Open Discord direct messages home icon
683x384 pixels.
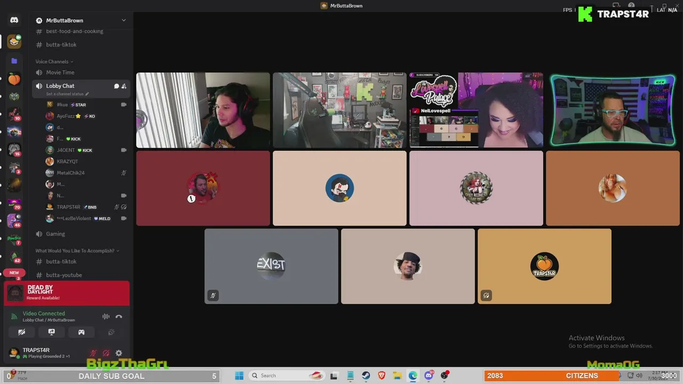(14, 20)
